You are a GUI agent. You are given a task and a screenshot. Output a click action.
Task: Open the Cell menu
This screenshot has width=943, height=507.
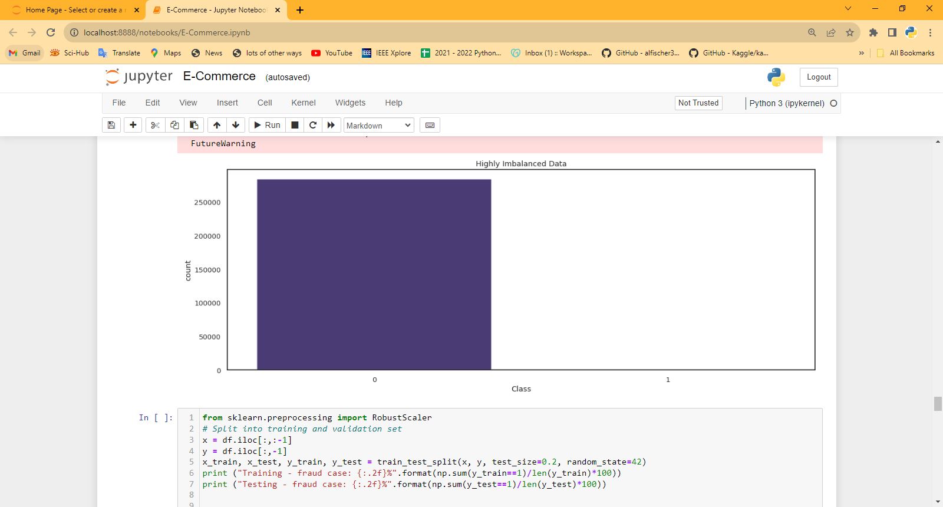[265, 103]
